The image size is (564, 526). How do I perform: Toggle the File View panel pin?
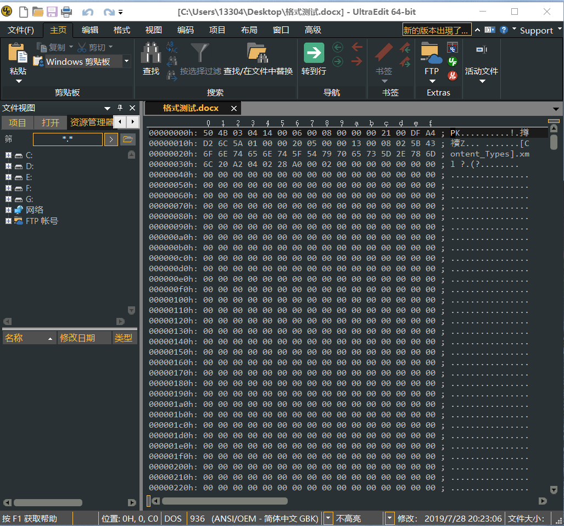120,108
